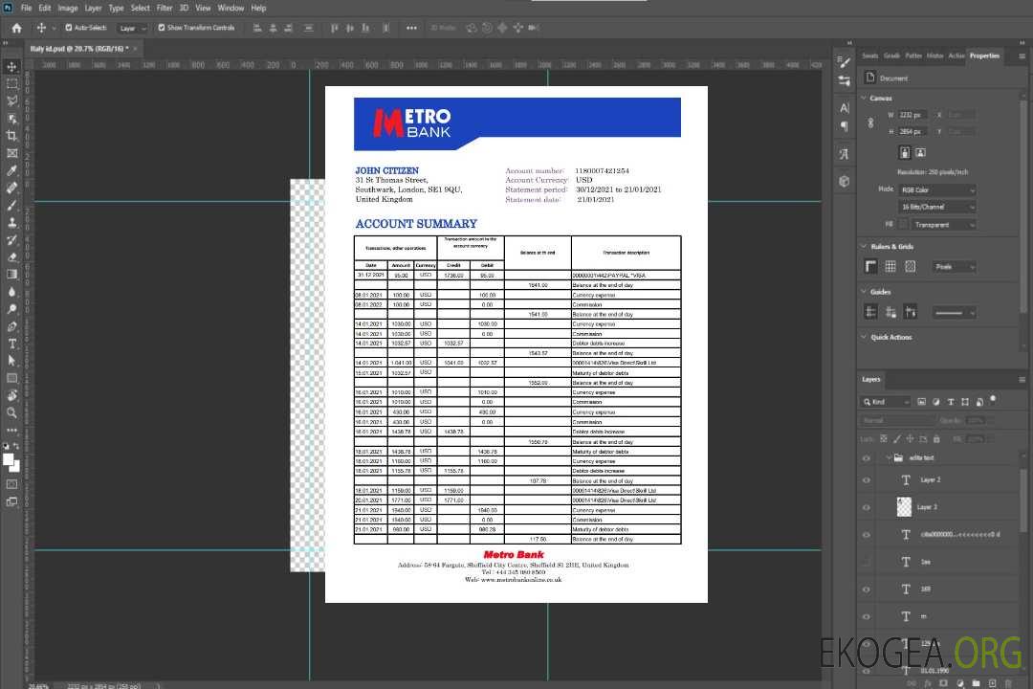
Task: Click the Home icon in options bar
Action: 16,28
